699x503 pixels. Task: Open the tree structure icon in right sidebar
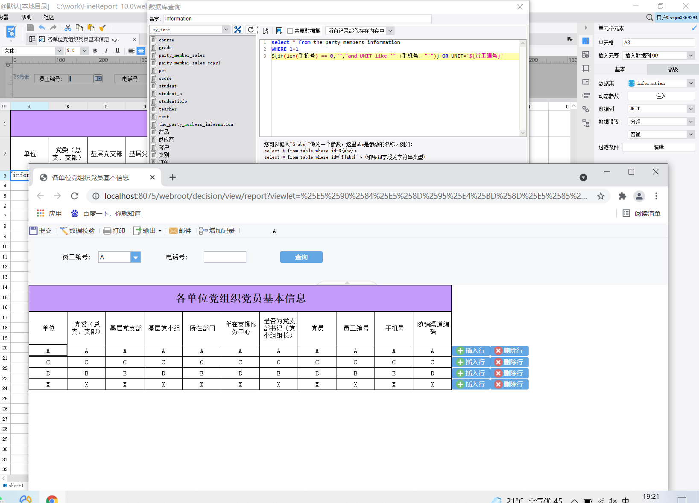pos(586,123)
